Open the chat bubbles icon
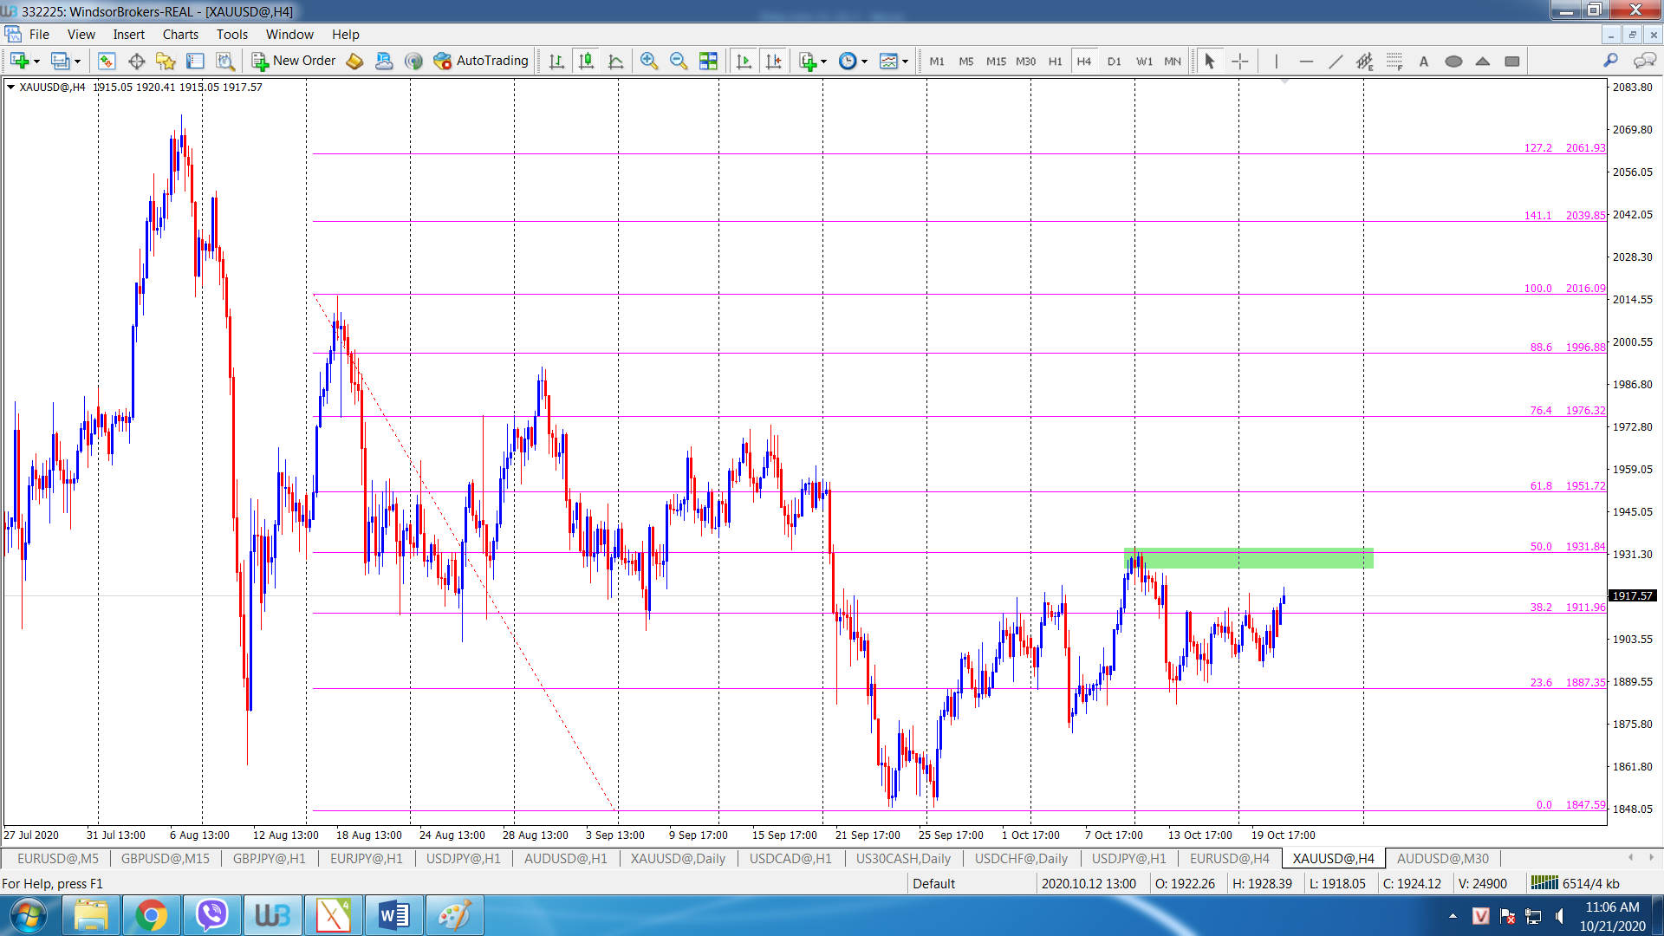The height and width of the screenshot is (936, 1664). (x=1644, y=61)
